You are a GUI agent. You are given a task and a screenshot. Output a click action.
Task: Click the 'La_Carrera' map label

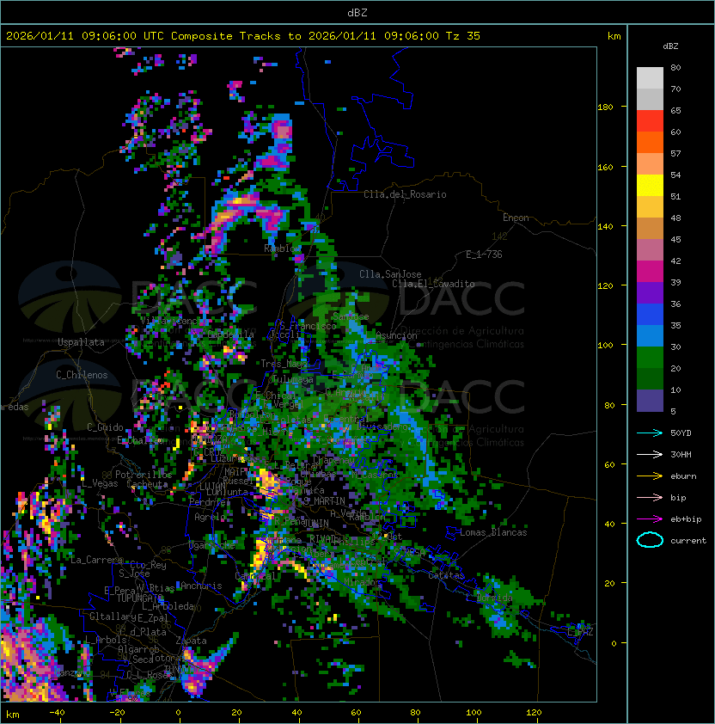96,560
